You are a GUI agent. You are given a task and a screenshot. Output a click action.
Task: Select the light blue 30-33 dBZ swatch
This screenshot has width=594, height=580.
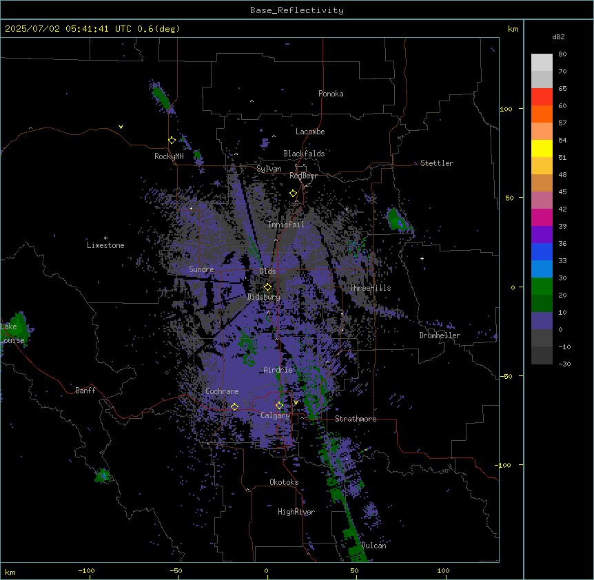[x=542, y=269]
